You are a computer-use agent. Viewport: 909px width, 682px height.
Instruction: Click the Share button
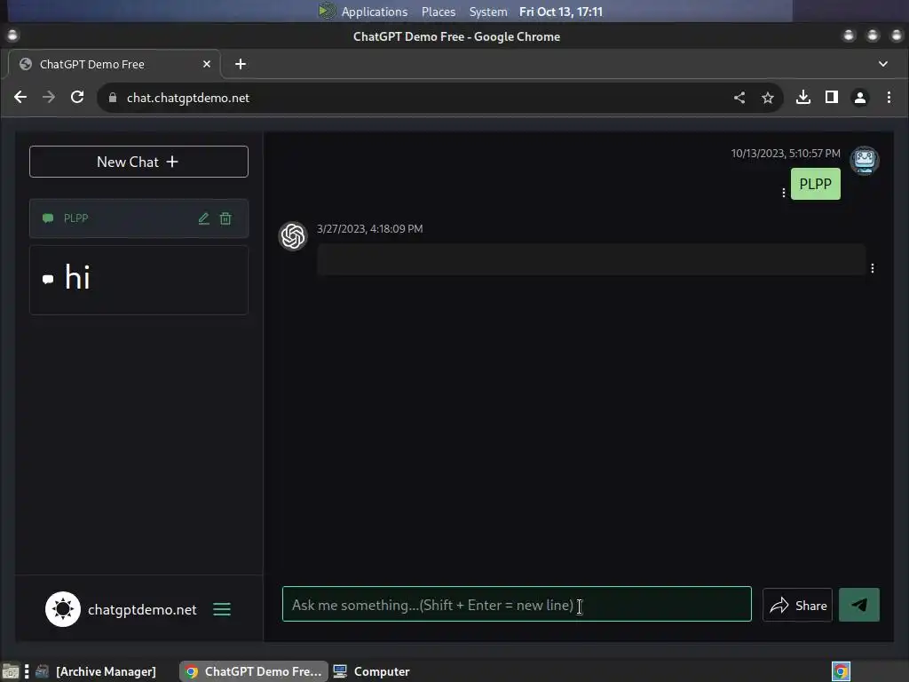point(798,605)
